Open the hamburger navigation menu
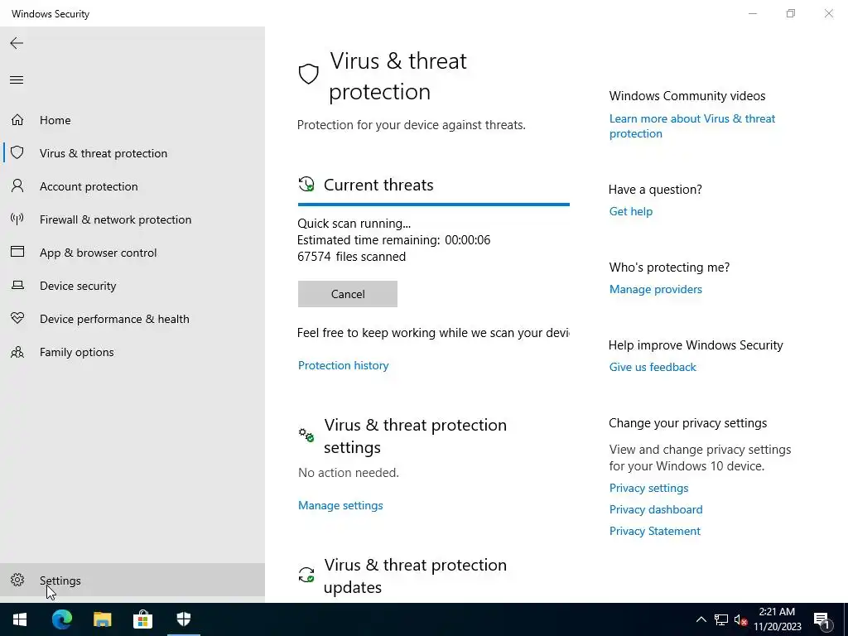Viewport: 848px width, 636px height. [x=17, y=80]
